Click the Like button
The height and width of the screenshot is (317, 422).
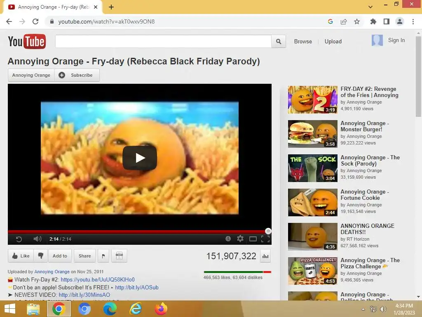click(21, 256)
